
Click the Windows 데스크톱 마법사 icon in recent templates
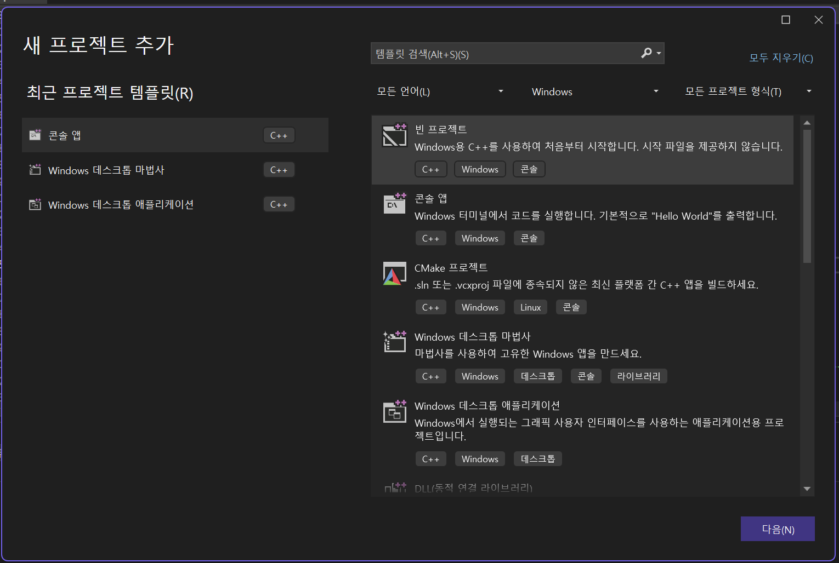(x=35, y=169)
